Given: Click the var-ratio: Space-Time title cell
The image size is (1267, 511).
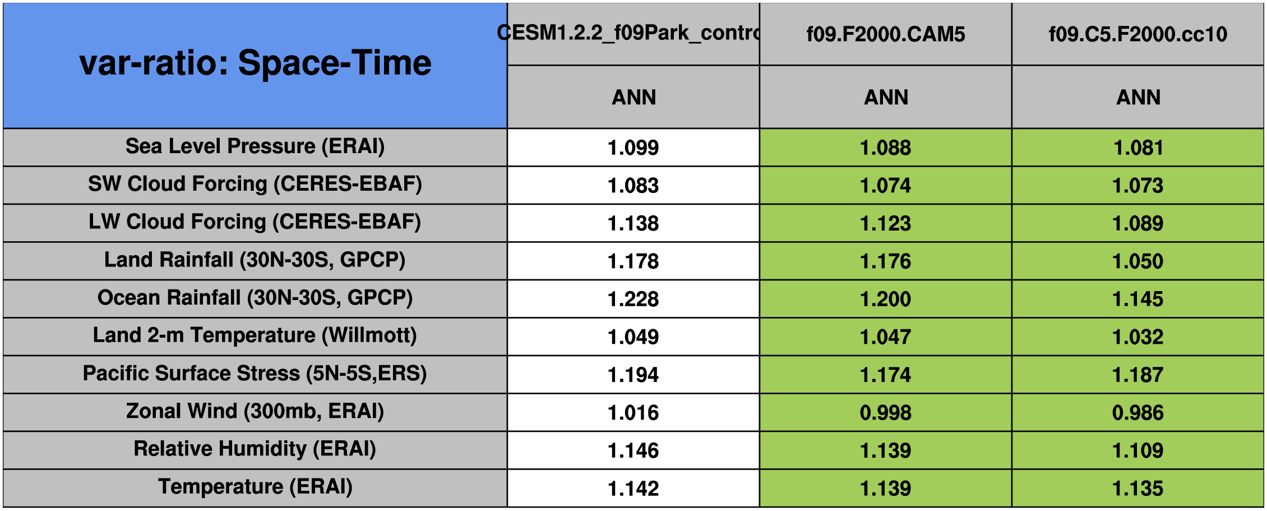Looking at the screenshot, I should click(x=255, y=66).
